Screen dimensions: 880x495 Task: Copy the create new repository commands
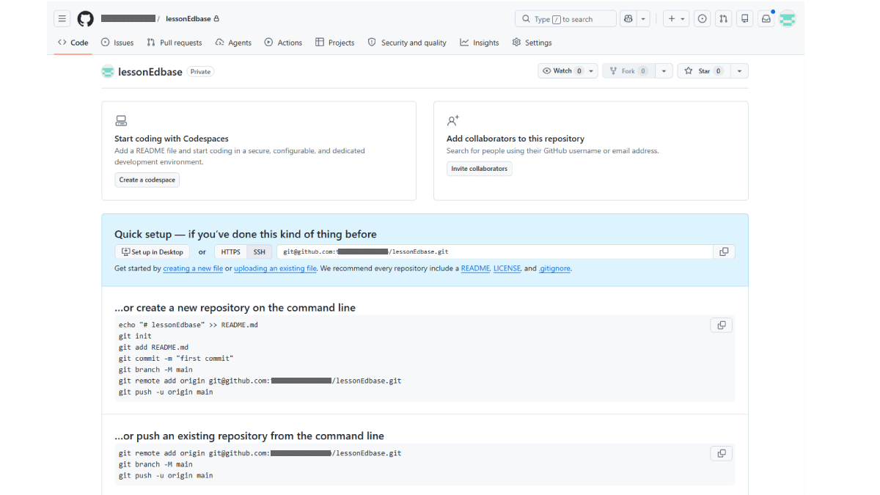tap(722, 325)
